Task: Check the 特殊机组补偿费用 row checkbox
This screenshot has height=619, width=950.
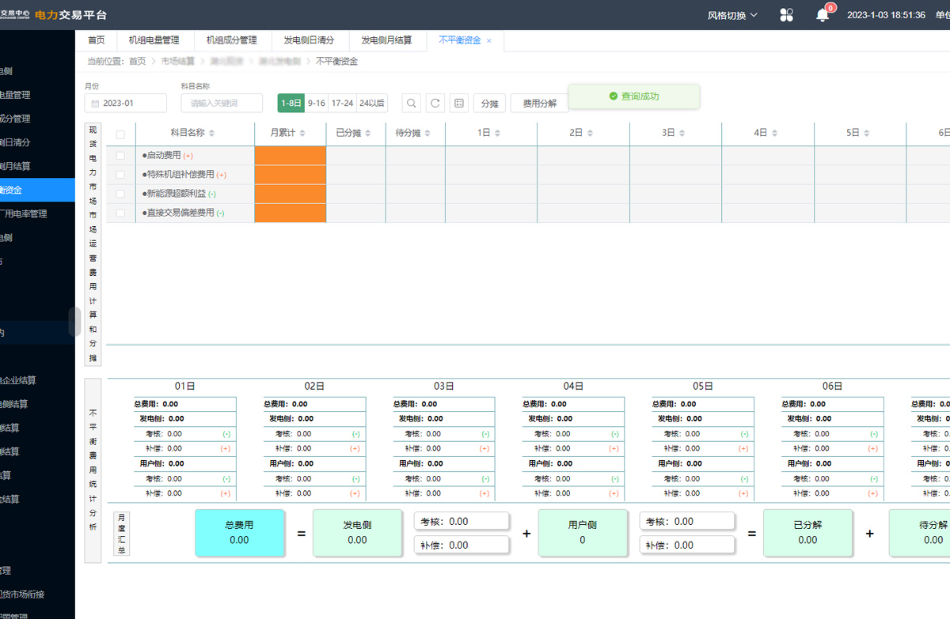Action: (x=120, y=175)
